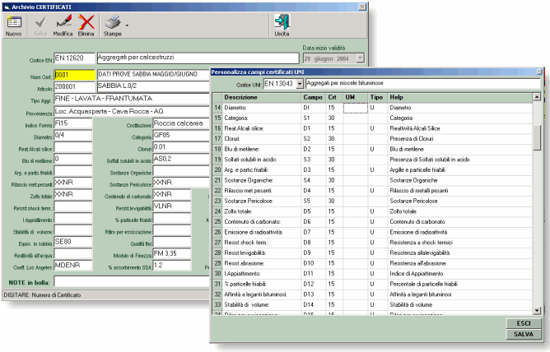Click the Nuovo toolbar icon

click(14, 22)
